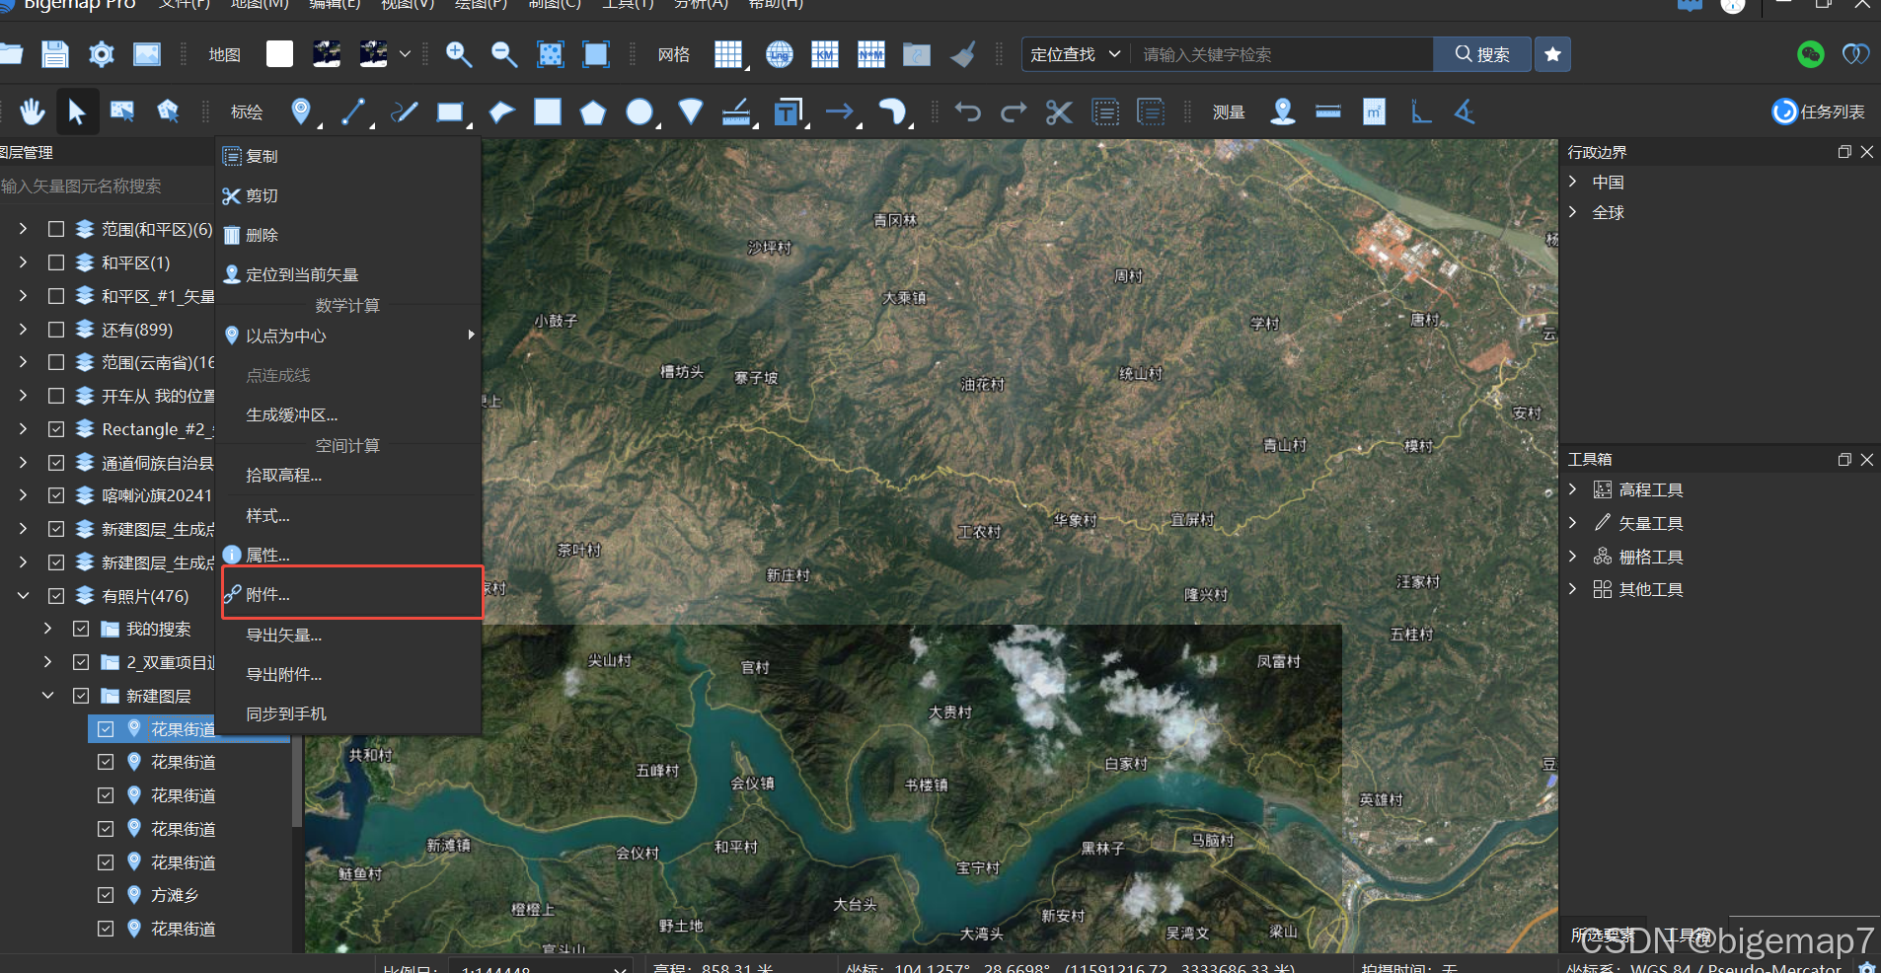
Task: Click the scissors cut tool
Action: [x=1059, y=112]
